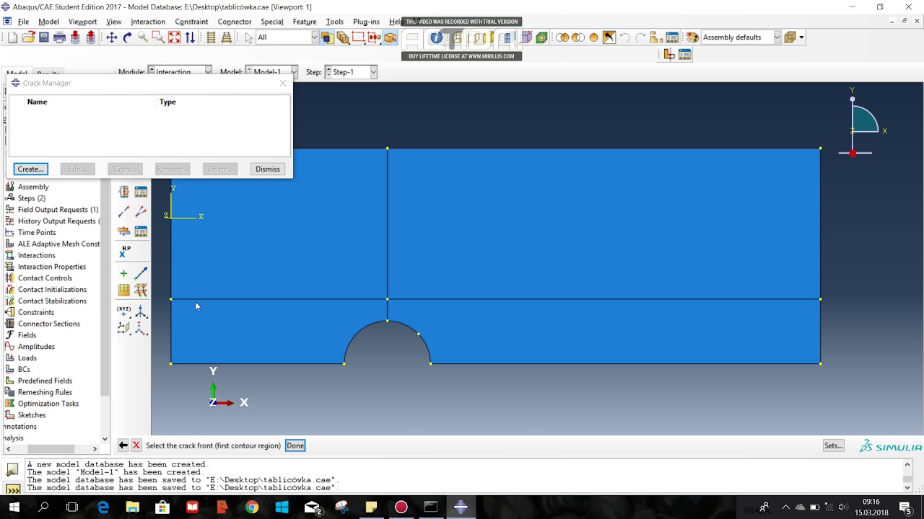Select the Magnify View tool
Image resolution: width=924 pixels, height=519 pixels.
143,37
